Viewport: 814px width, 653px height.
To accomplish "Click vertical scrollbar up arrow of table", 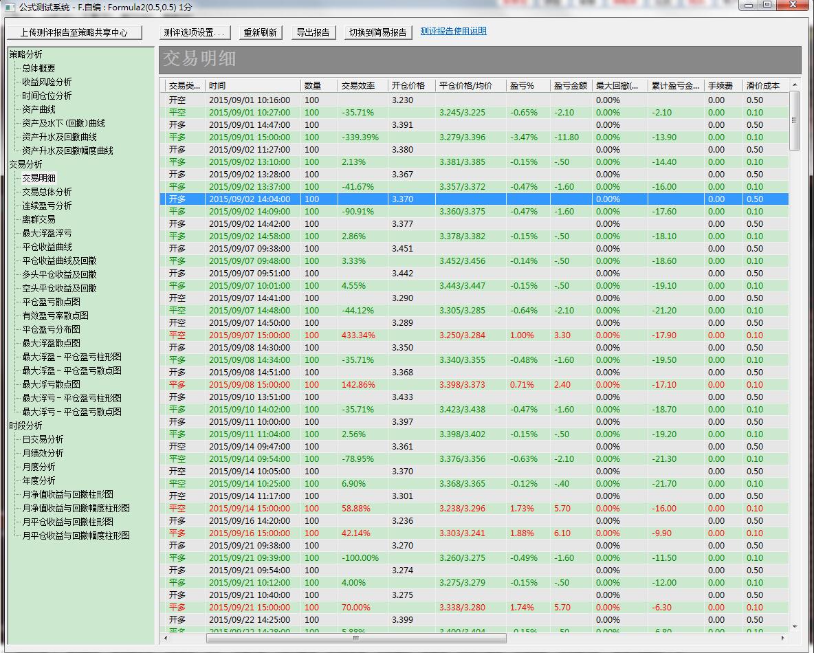I will pyautogui.click(x=795, y=85).
